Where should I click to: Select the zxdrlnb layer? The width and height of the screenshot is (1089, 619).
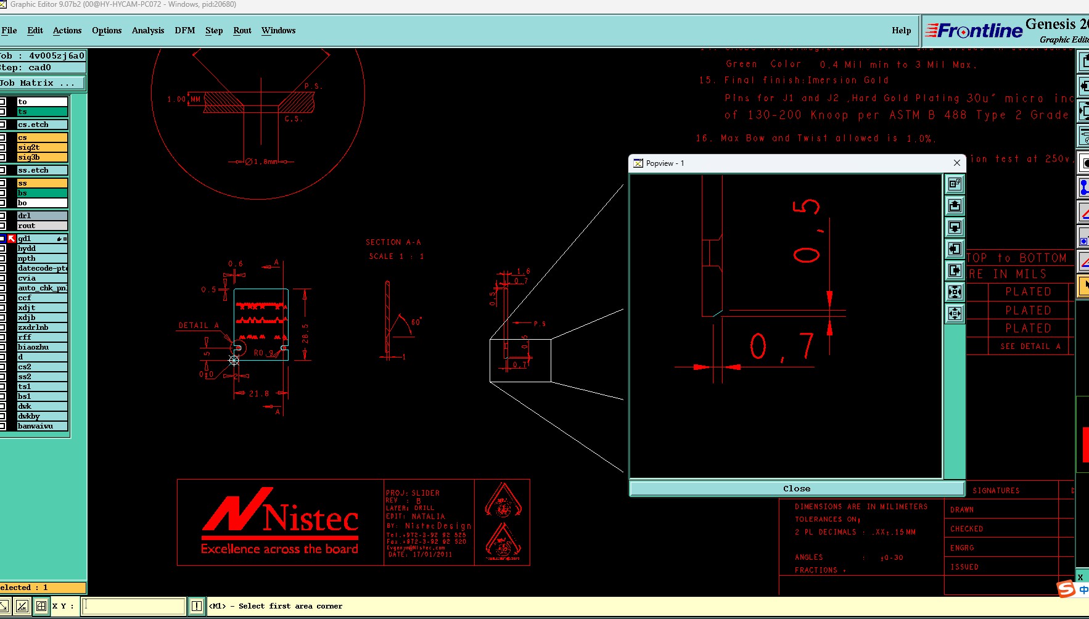tap(42, 327)
